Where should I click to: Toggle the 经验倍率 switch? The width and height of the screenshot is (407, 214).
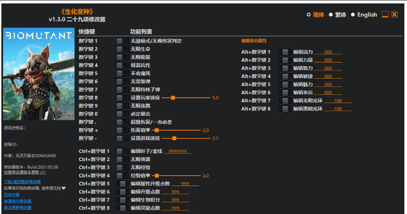pos(122,176)
